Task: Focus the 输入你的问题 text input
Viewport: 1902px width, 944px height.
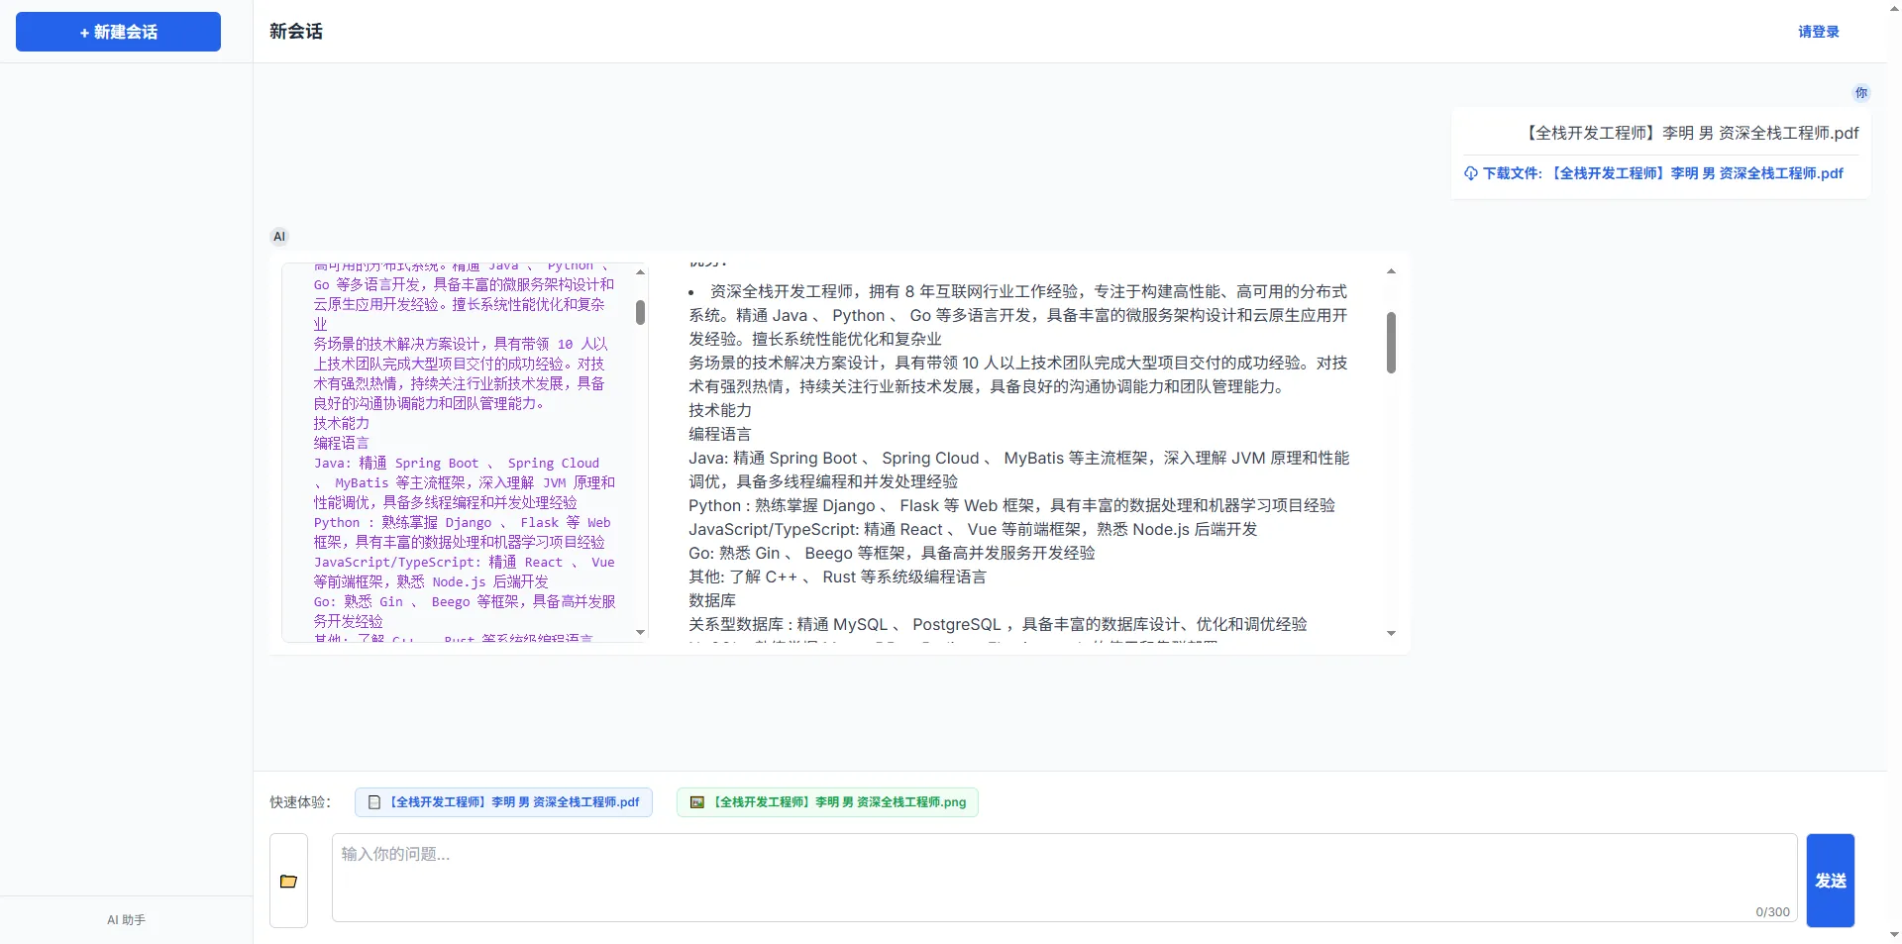Action: (x=1064, y=878)
